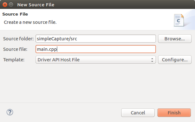The width and height of the screenshot is (195, 122).
Task: Focus the simpleCapture/src source folder field
Action: coord(96,39)
